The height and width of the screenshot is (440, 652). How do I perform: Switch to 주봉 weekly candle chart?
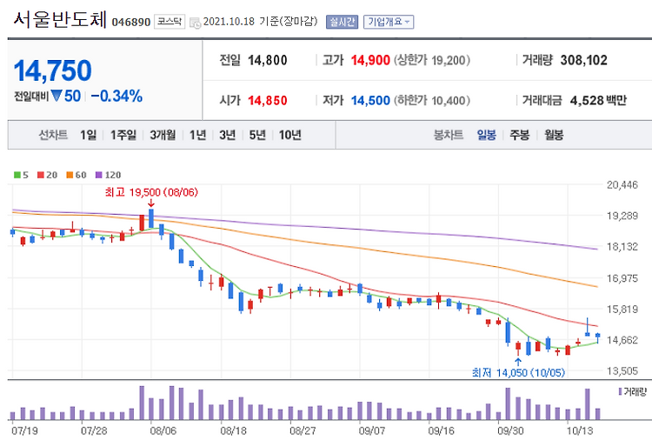point(520,135)
